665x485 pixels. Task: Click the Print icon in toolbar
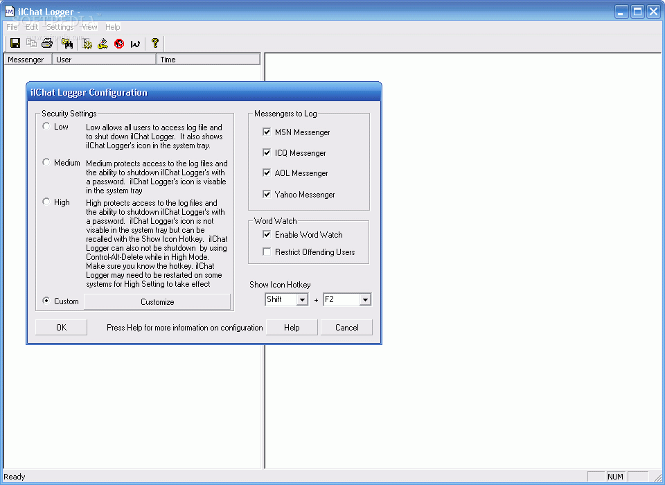(x=47, y=43)
